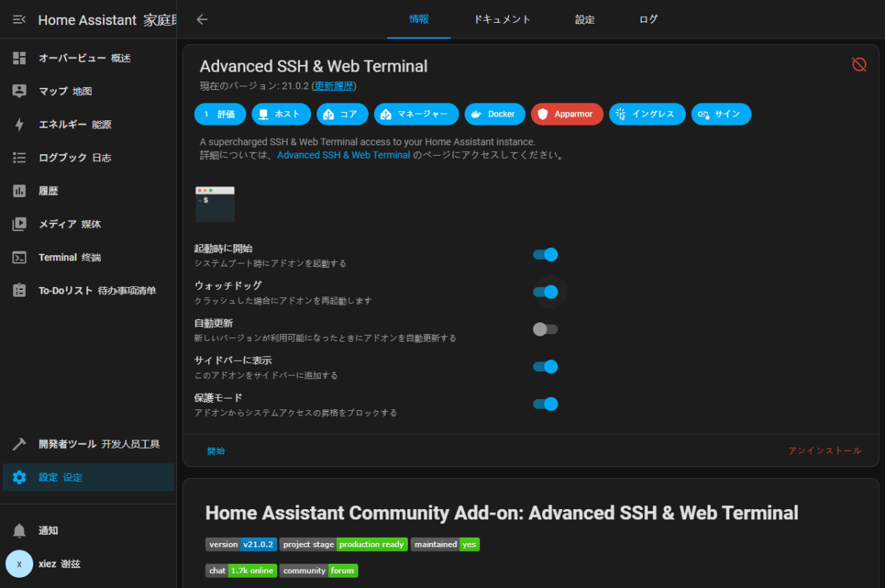885x588 pixels.
Task: Toggle the サイドバーに表示 switch
Action: pos(545,367)
